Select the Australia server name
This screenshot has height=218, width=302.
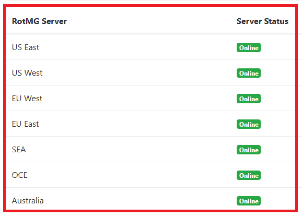[28, 201]
